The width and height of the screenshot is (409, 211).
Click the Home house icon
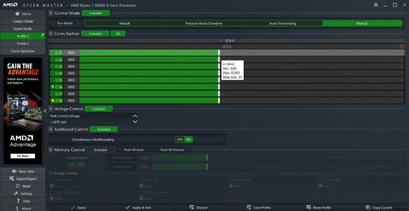point(17,14)
